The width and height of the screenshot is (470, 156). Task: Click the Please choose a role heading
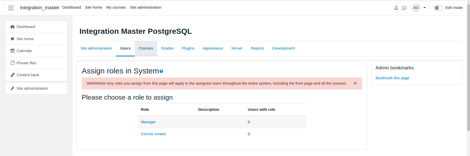tap(127, 98)
